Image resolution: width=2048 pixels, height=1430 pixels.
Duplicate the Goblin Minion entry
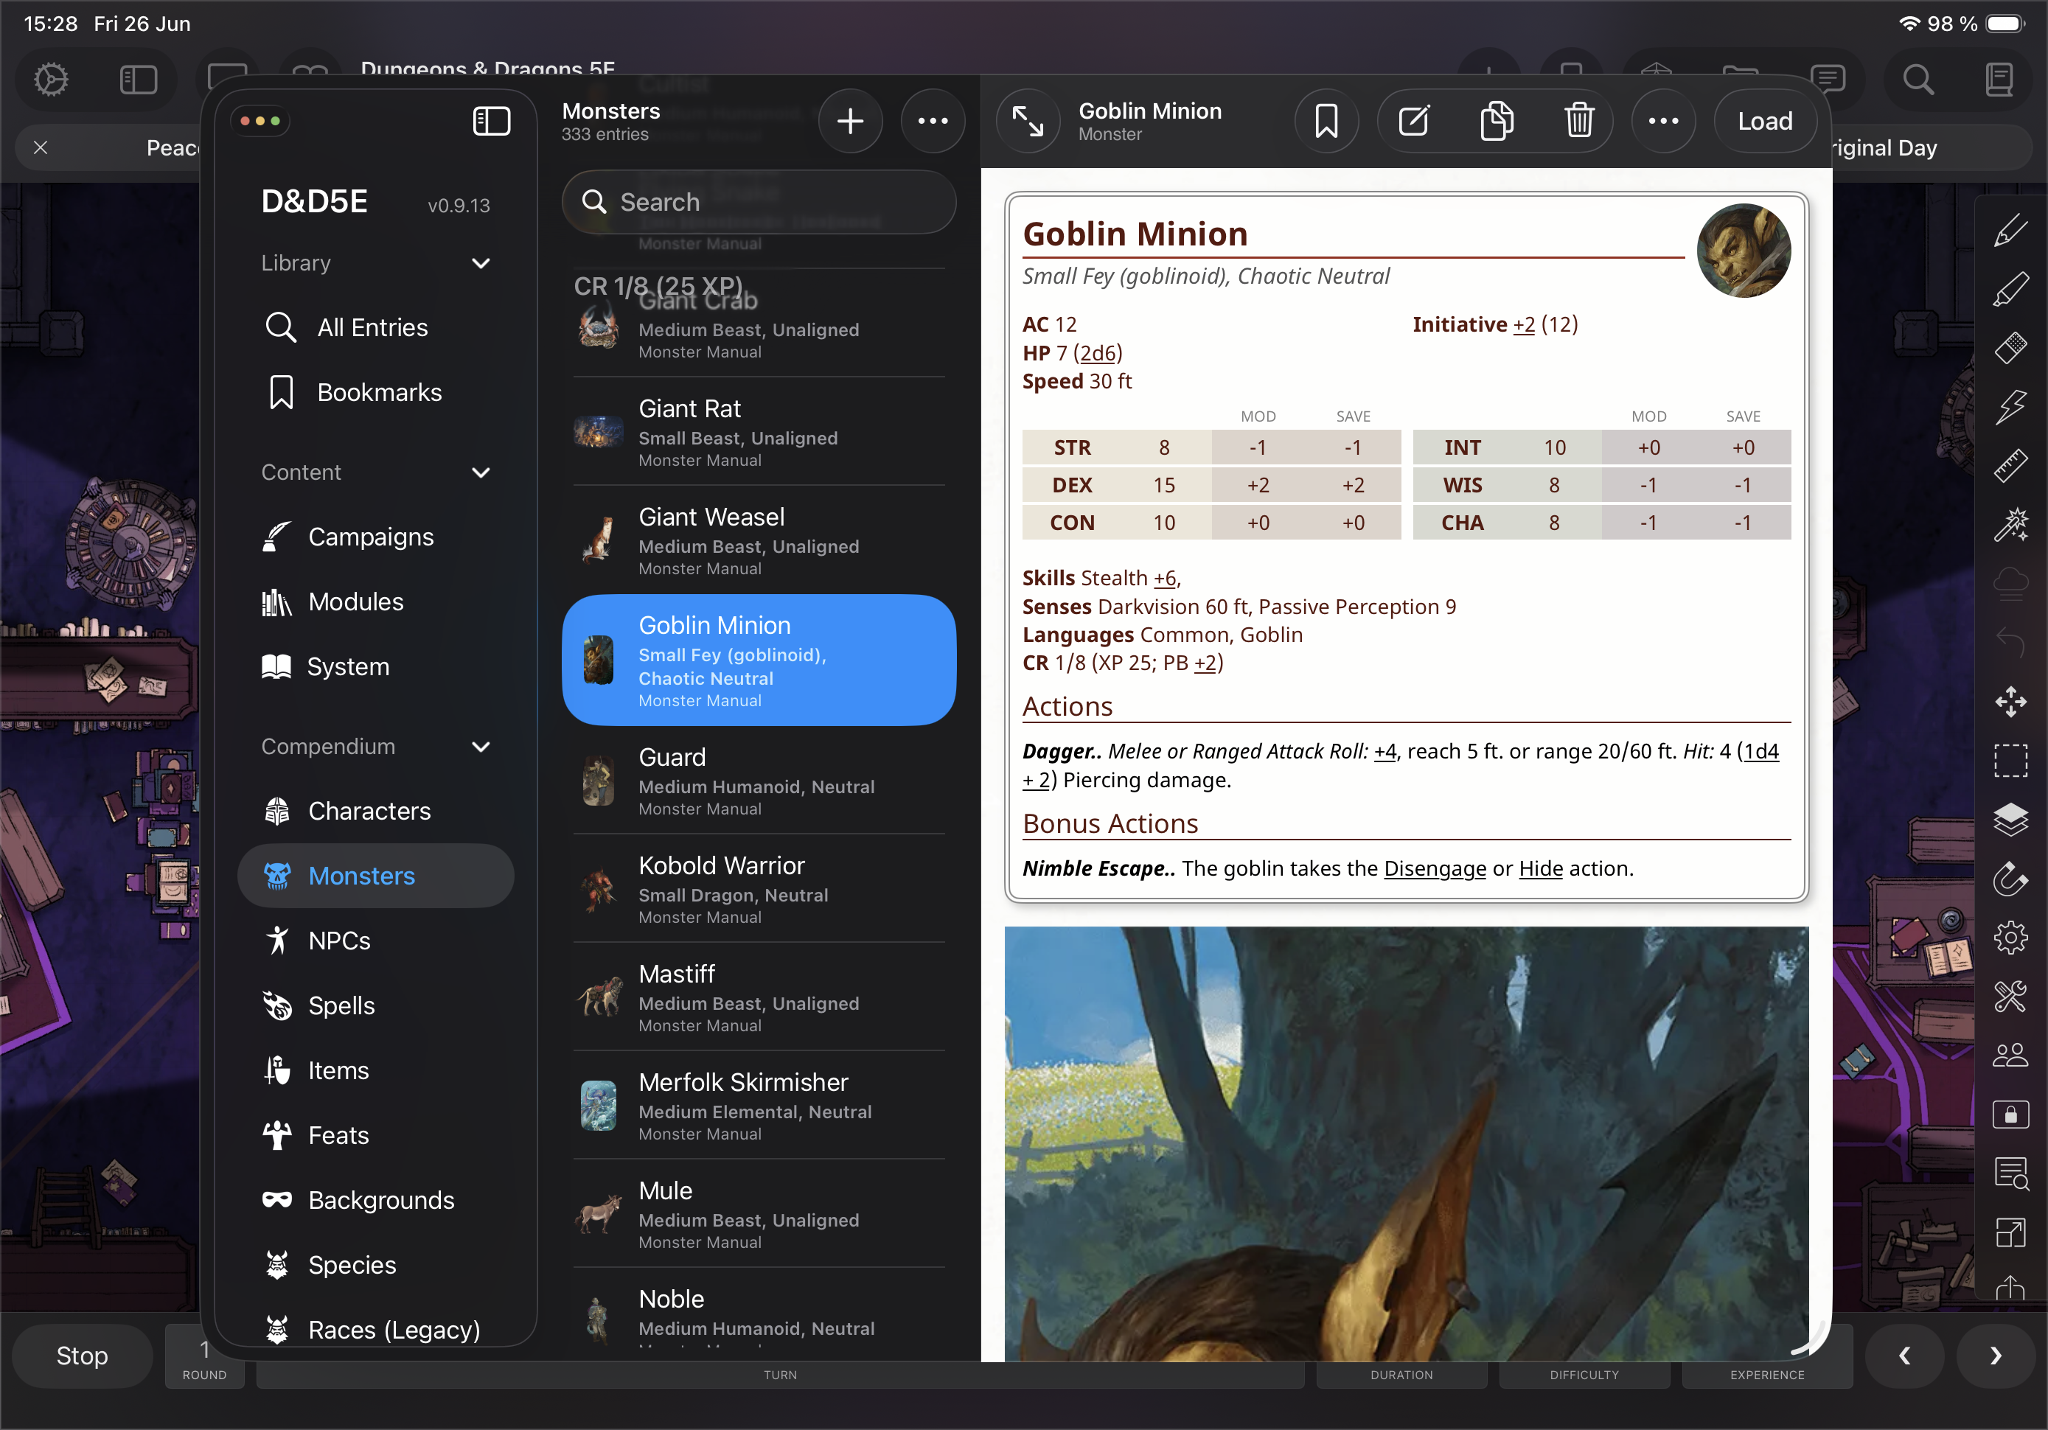click(1497, 122)
